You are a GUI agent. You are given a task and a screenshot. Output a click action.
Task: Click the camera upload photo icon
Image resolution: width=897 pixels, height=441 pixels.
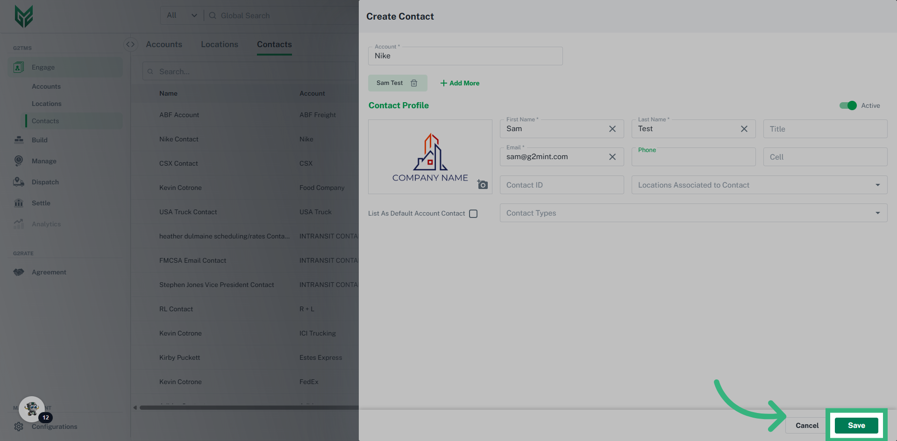click(x=483, y=185)
